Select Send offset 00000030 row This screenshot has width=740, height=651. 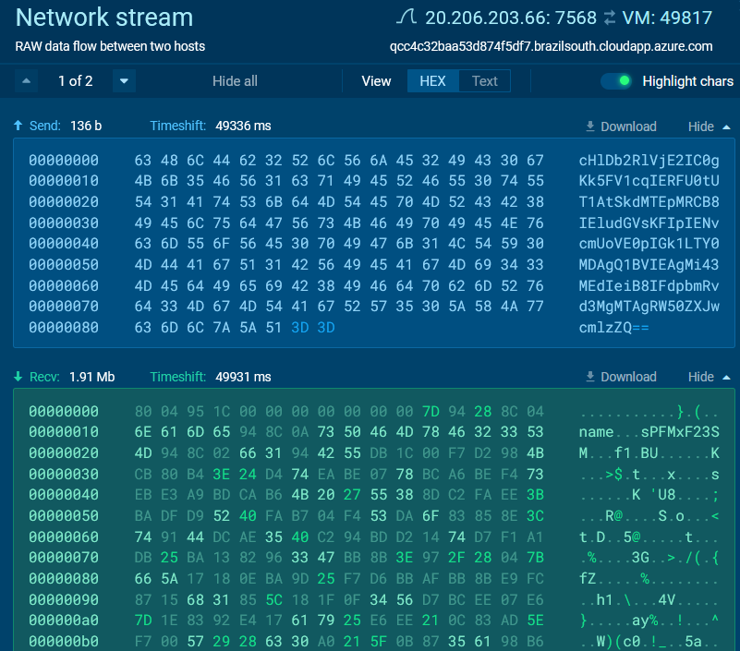[374, 223]
